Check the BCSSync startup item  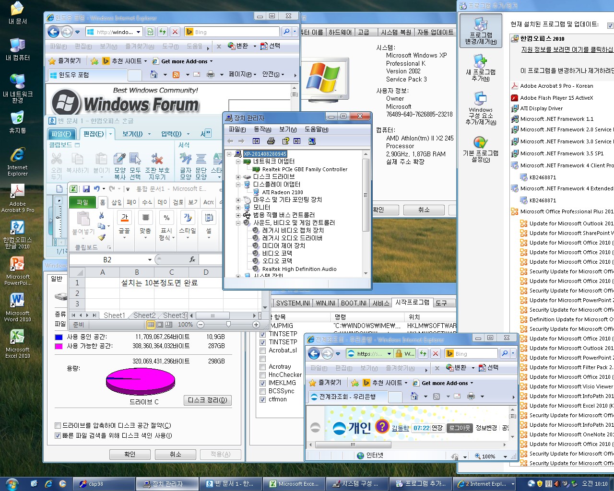(x=262, y=391)
